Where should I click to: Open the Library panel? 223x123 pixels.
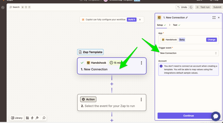click(x=17, y=118)
